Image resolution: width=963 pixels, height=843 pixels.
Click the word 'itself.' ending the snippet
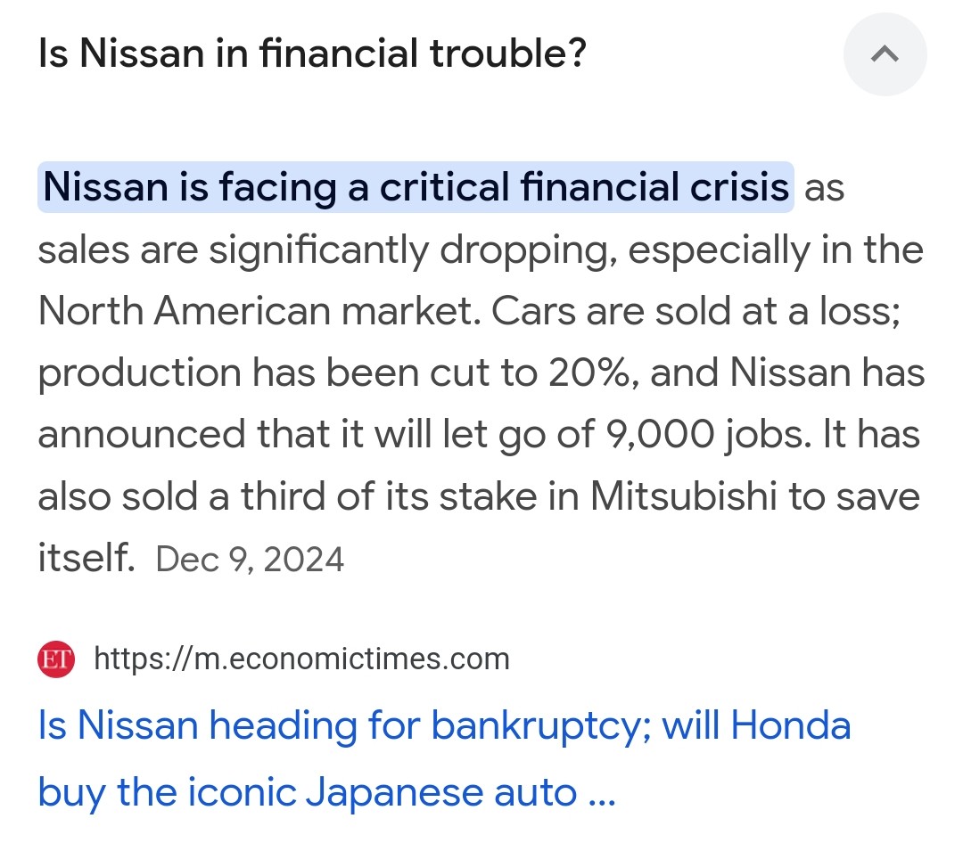click(86, 559)
